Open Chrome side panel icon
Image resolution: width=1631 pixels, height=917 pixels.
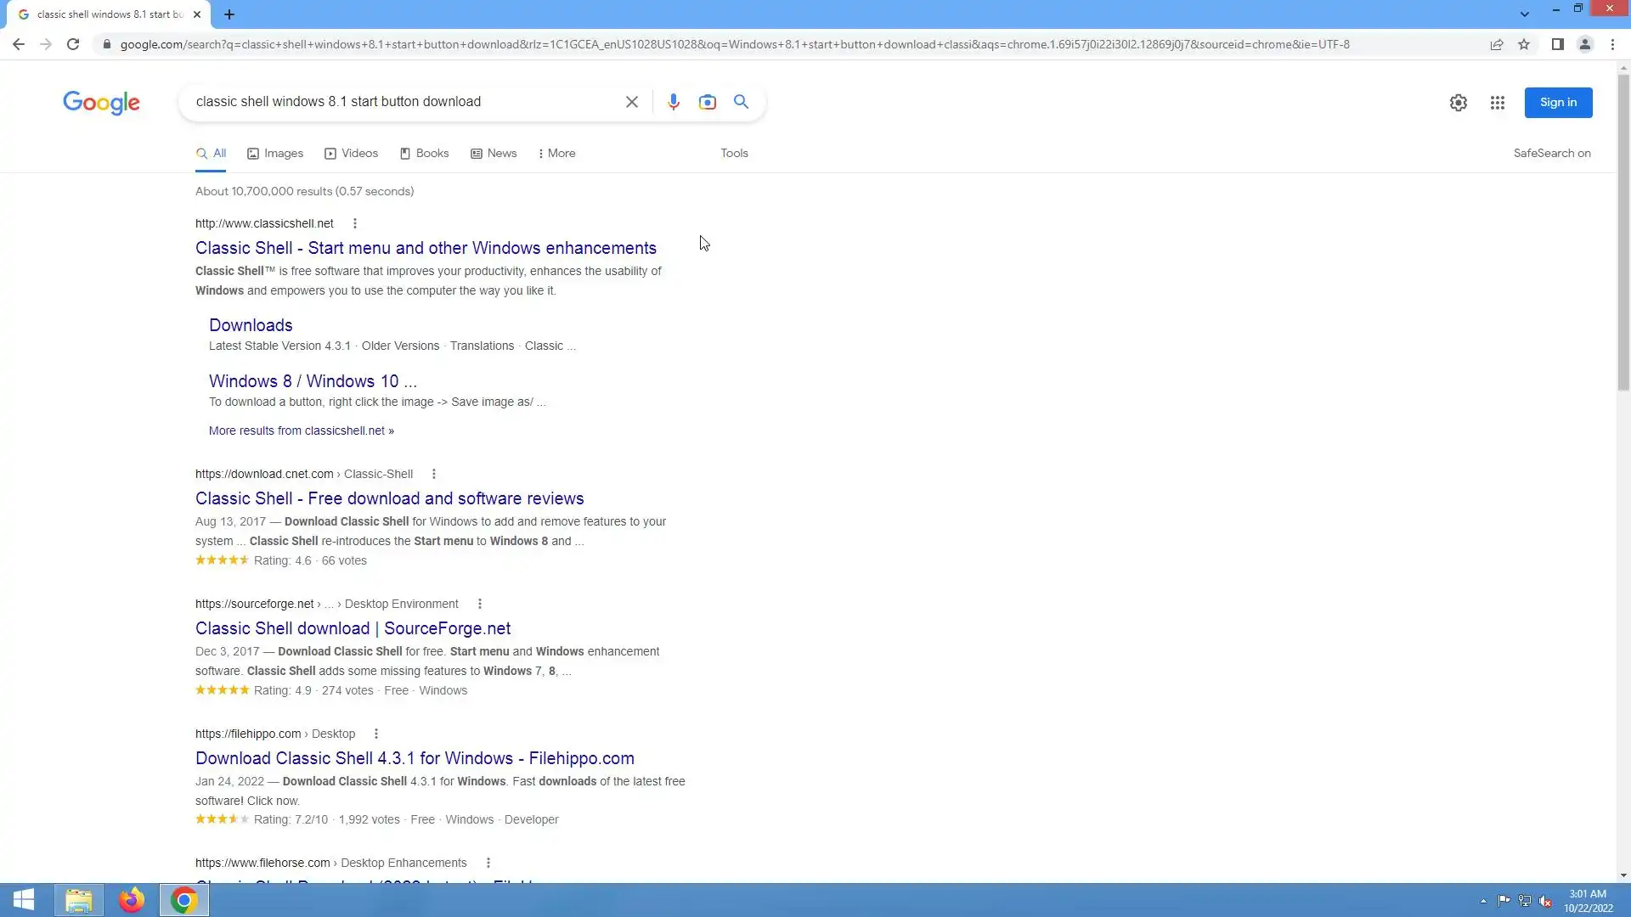1557,44
